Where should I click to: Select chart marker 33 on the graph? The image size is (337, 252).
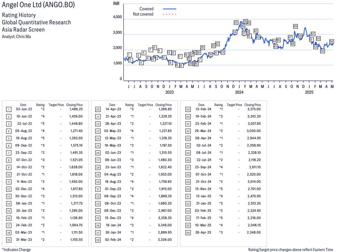point(223,52)
